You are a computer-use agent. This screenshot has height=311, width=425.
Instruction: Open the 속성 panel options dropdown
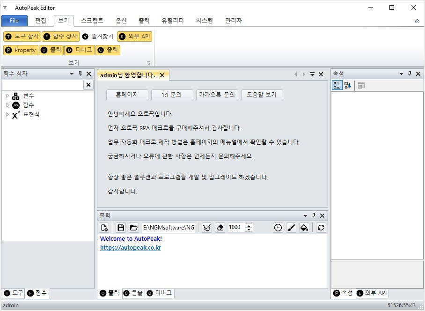402,74
